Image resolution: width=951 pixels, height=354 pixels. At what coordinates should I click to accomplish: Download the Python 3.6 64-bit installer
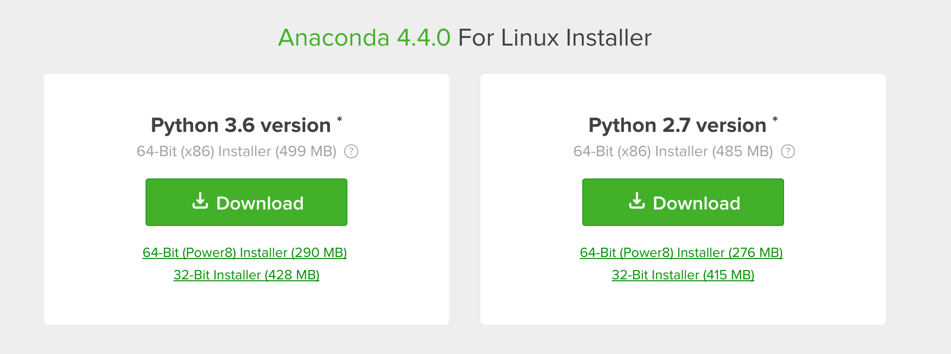[x=246, y=202]
